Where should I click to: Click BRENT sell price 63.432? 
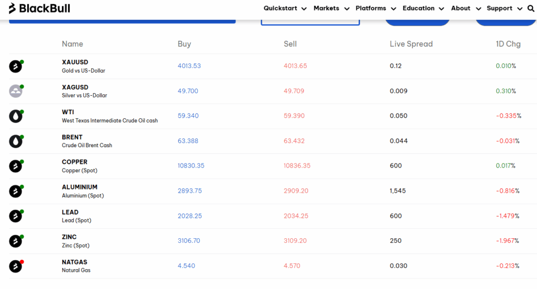(294, 141)
